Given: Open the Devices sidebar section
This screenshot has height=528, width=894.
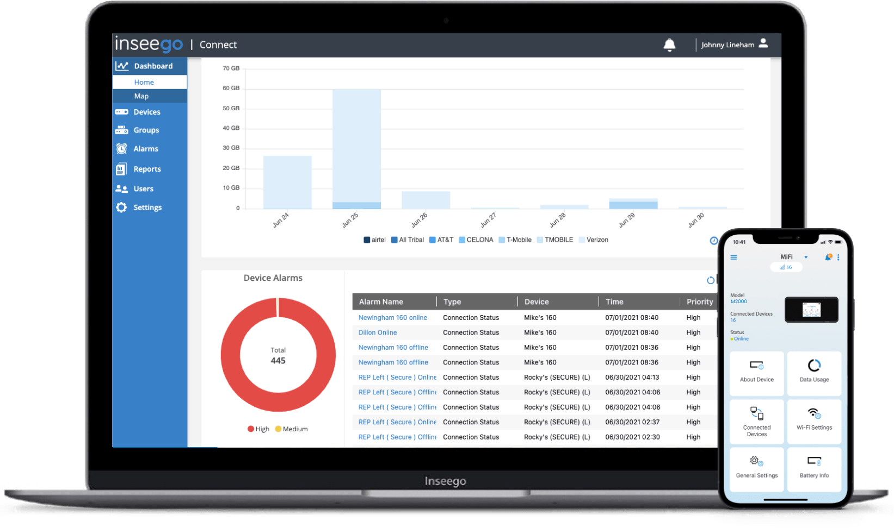Looking at the screenshot, I should coord(146,112).
